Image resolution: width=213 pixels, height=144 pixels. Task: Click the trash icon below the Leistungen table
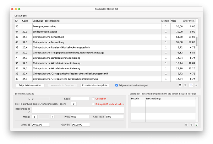(186, 85)
